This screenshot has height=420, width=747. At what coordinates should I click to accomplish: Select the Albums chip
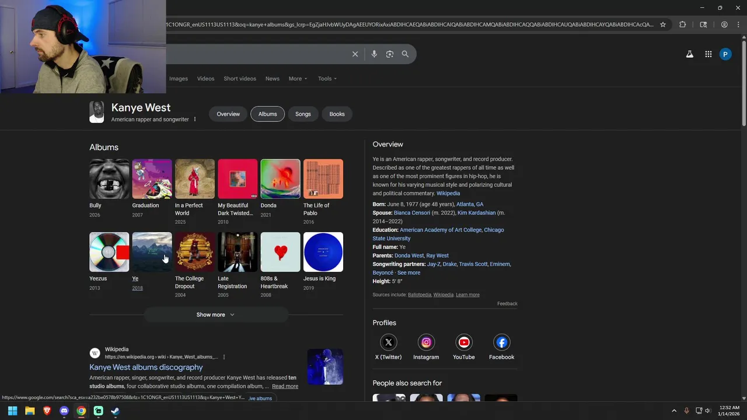click(268, 114)
